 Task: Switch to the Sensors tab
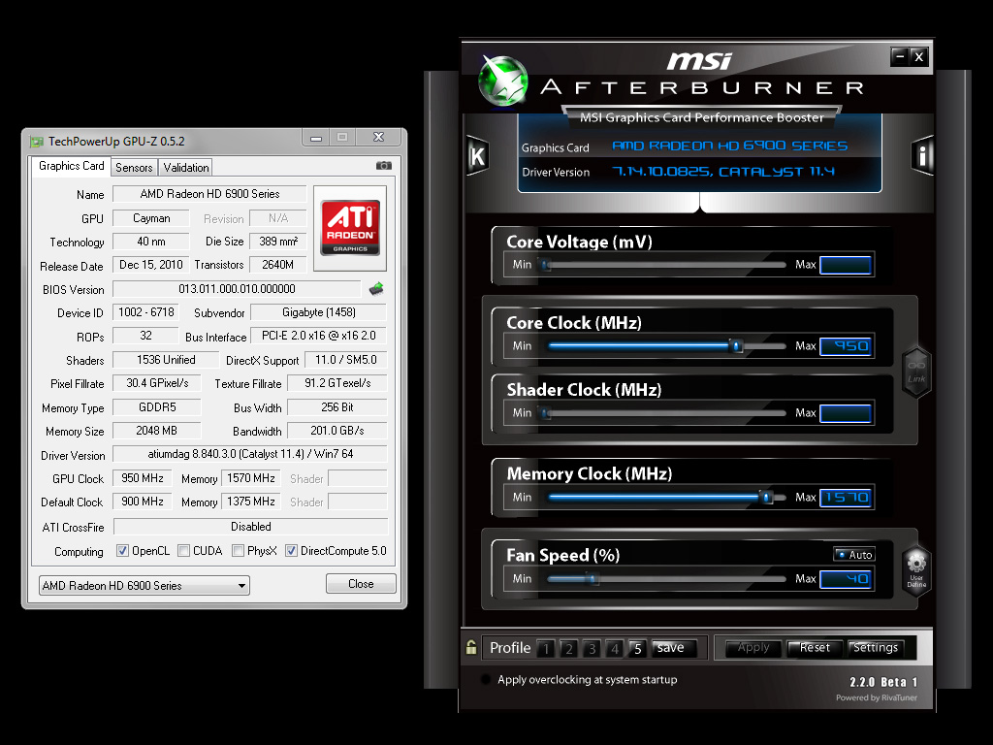pos(134,167)
